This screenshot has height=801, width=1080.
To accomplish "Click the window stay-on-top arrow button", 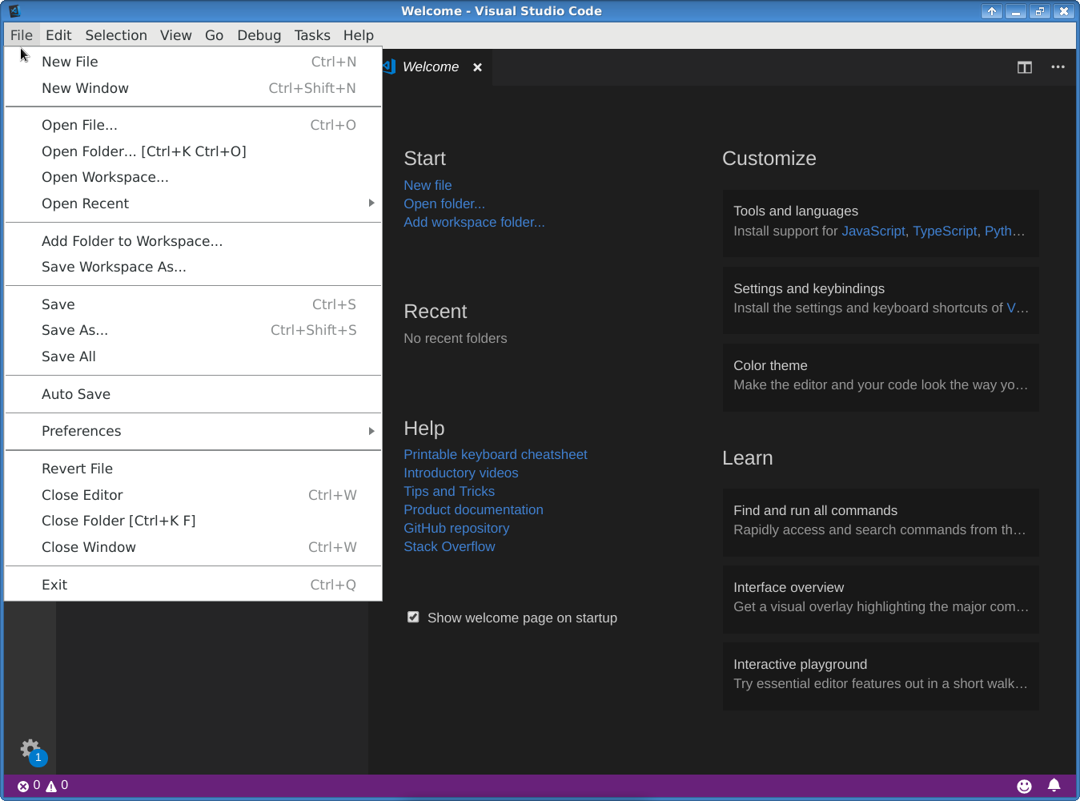I will 991,11.
